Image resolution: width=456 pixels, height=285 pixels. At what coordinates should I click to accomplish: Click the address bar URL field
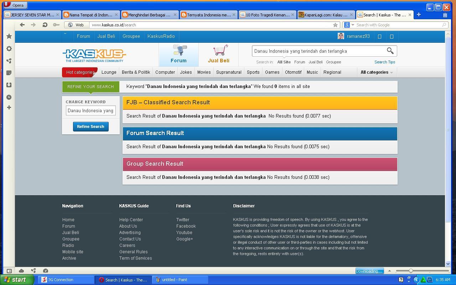tap(210, 25)
